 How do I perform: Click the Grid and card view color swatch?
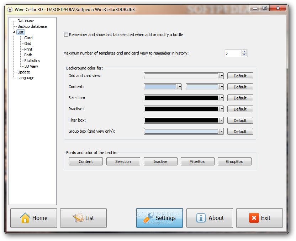tap(181, 76)
